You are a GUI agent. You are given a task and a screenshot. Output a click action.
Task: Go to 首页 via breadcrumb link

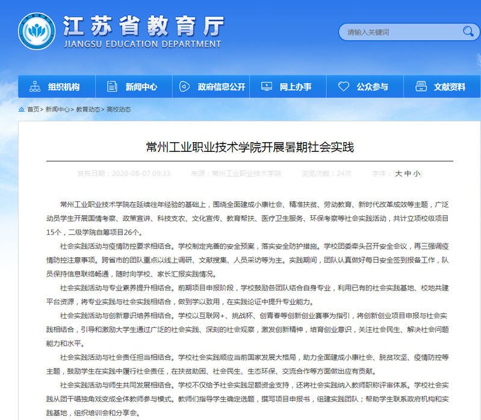[x=33, y=110]
